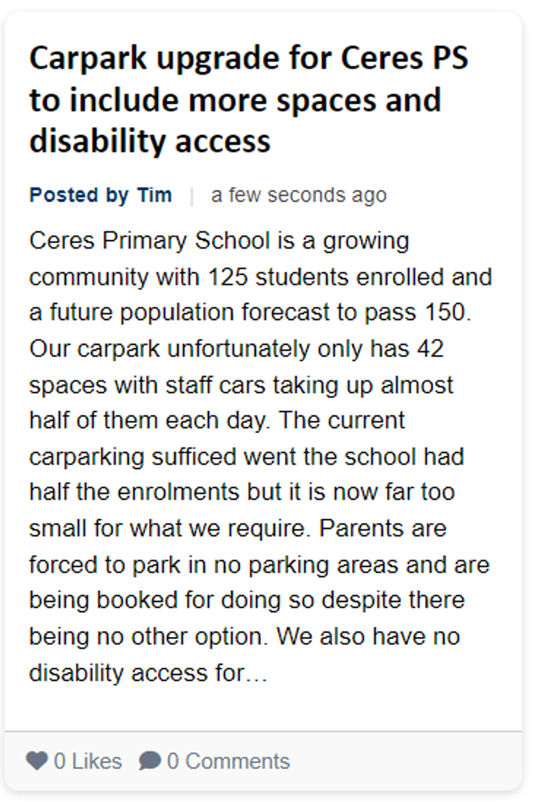Click the author name Tim
Screen dimensions: 536x802
click(x=154, y=195)
